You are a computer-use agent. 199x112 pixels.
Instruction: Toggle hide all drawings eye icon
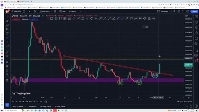click(x=7, y=74)
